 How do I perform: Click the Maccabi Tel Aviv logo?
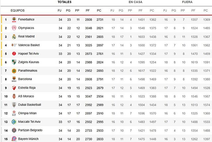click(14, 122)
